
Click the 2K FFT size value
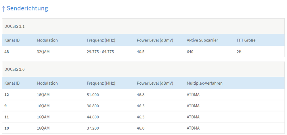point(239,52)
